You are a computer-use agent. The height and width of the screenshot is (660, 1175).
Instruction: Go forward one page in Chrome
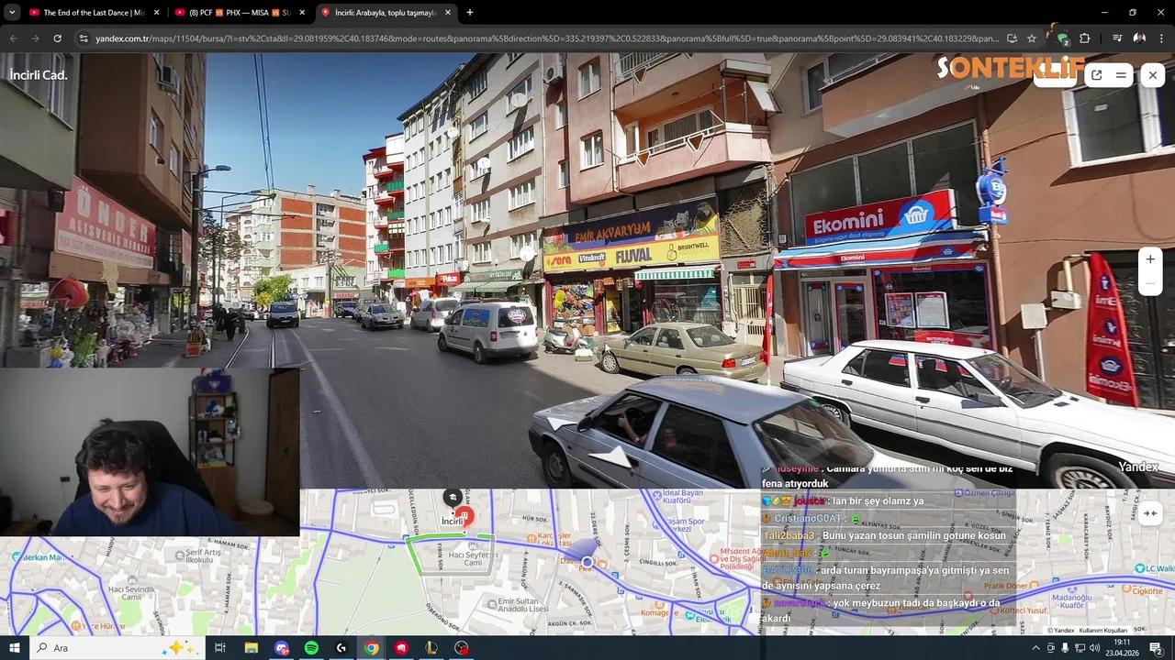tap(35, 38)
